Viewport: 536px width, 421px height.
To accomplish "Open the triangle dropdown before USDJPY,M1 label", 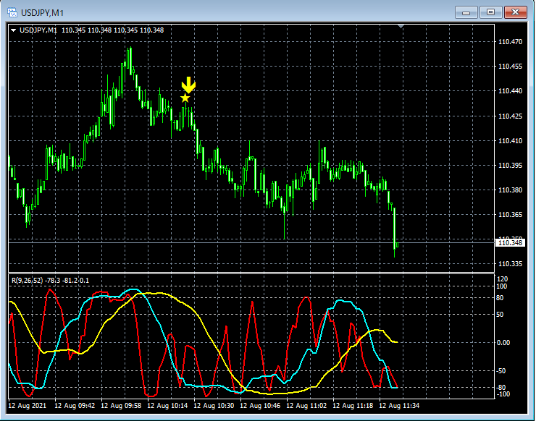I will point(13,30).
